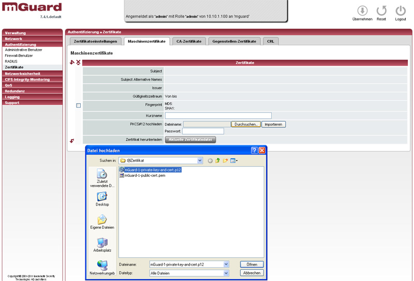Create a new folder in file dialog
414x281 pixels.
coord(226,161)
